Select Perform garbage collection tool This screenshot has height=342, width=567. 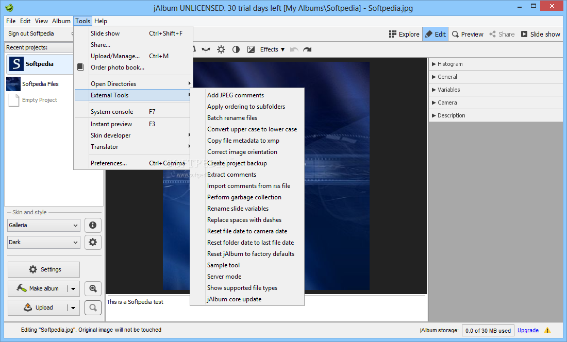click(x=247, y=197)
